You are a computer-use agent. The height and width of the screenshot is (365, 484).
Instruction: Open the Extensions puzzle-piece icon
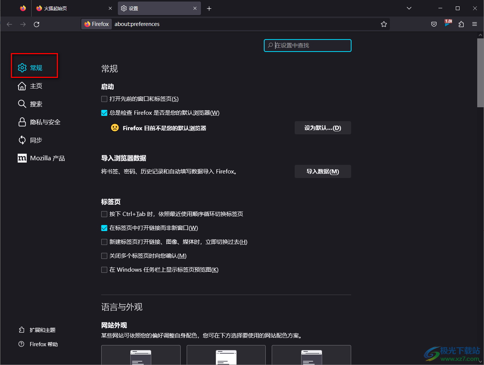click(461, 24)
